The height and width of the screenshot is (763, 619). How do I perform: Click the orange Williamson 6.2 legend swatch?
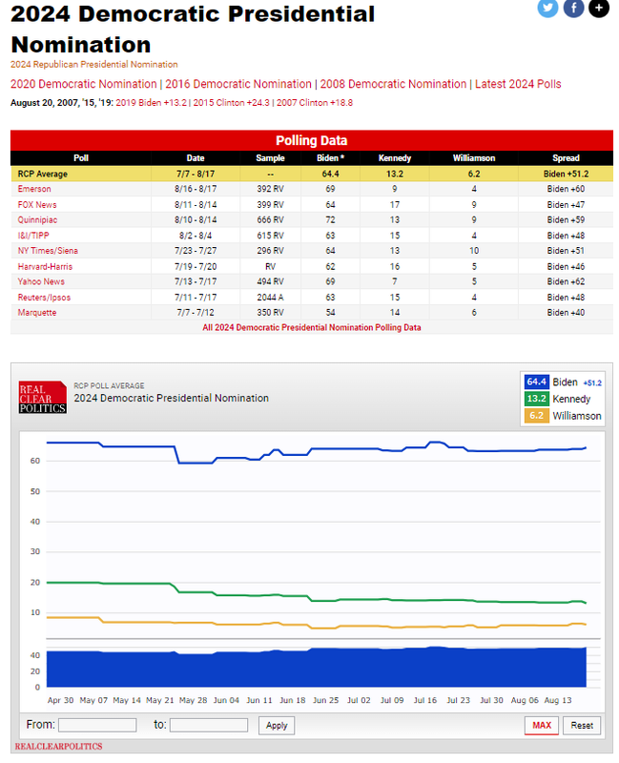tap(537, 416)
